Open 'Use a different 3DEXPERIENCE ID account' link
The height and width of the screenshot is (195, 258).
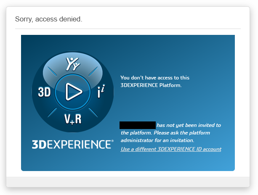171,149
